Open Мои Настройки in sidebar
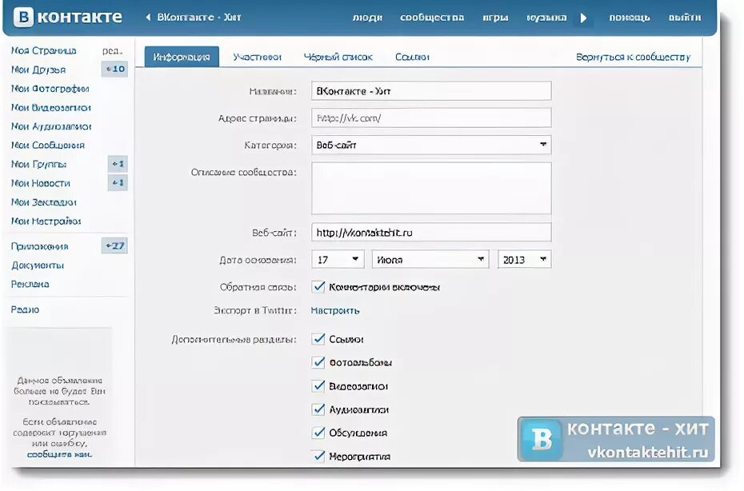 coord(46,221)
